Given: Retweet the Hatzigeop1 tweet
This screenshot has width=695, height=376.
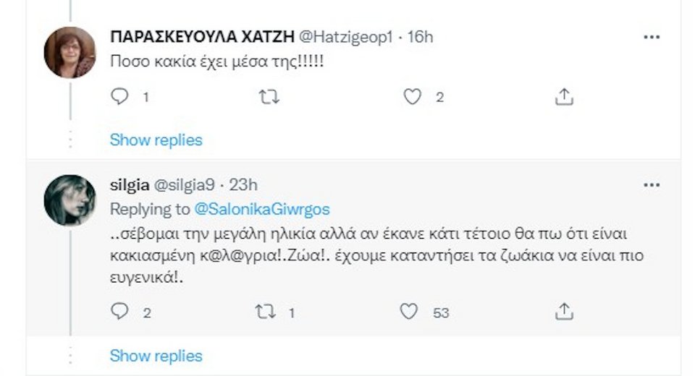Looking at the screenshot, I should coord(269,97).
